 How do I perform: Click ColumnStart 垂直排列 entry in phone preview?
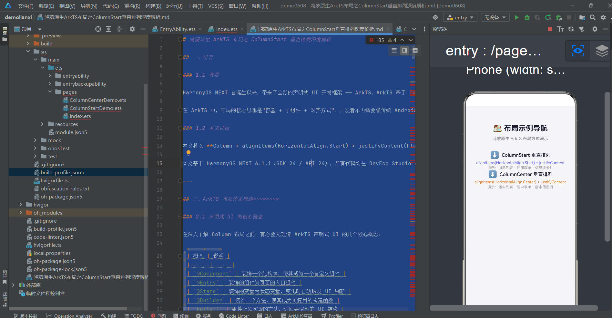[x=520, y=155]
